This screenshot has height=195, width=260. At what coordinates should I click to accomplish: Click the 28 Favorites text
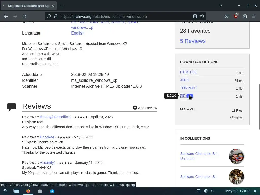pyautogui.click(x=195, y=31)
